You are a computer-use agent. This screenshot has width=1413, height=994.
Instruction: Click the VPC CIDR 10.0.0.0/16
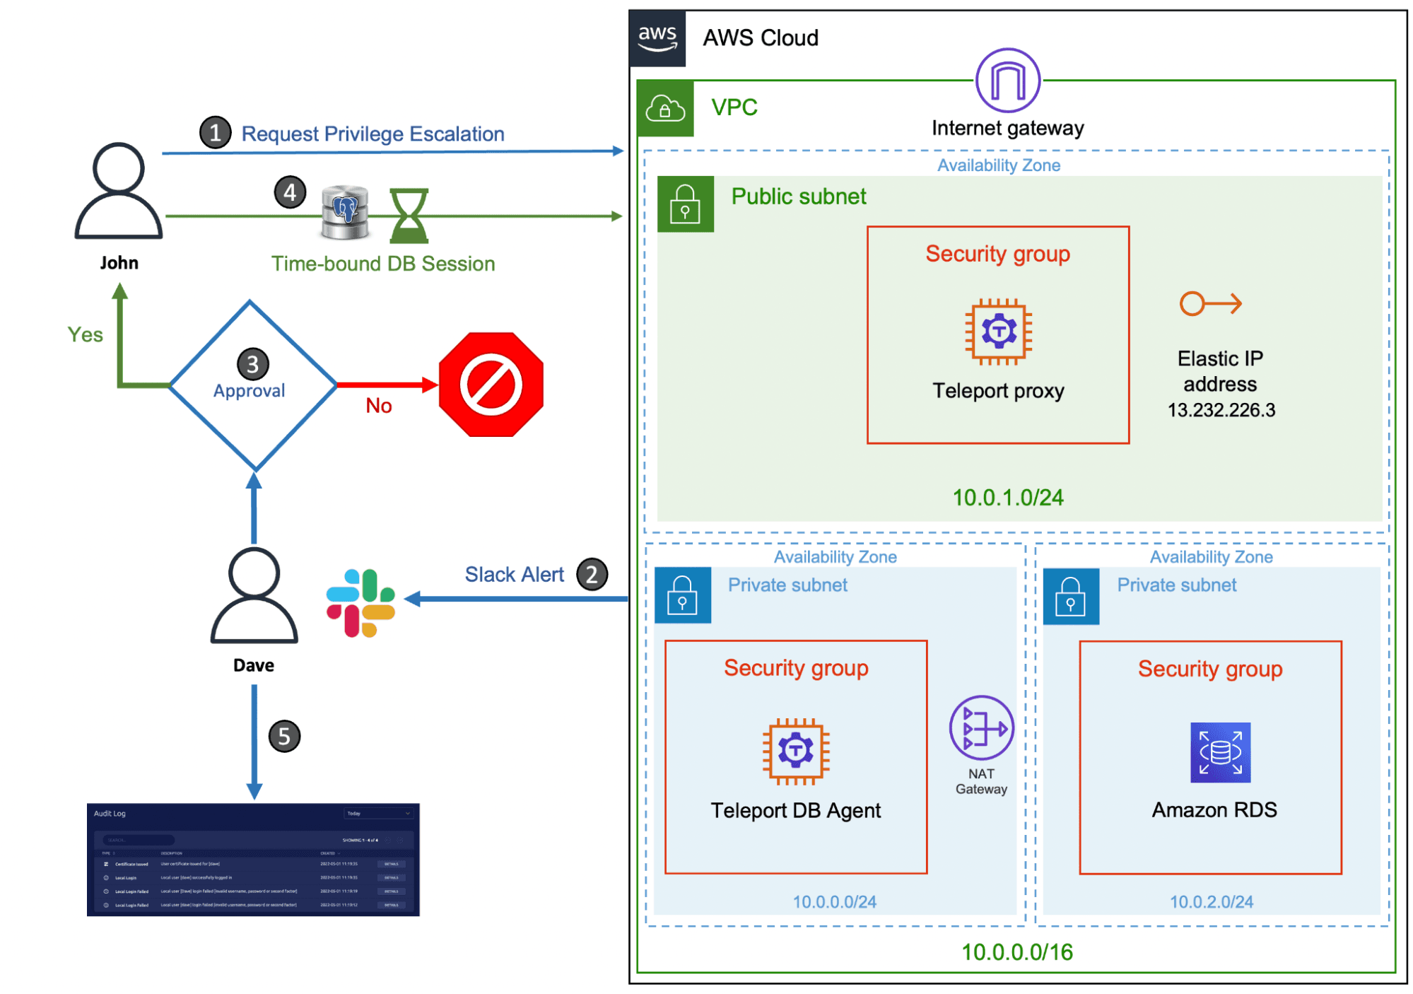(x=1016, y=952)
